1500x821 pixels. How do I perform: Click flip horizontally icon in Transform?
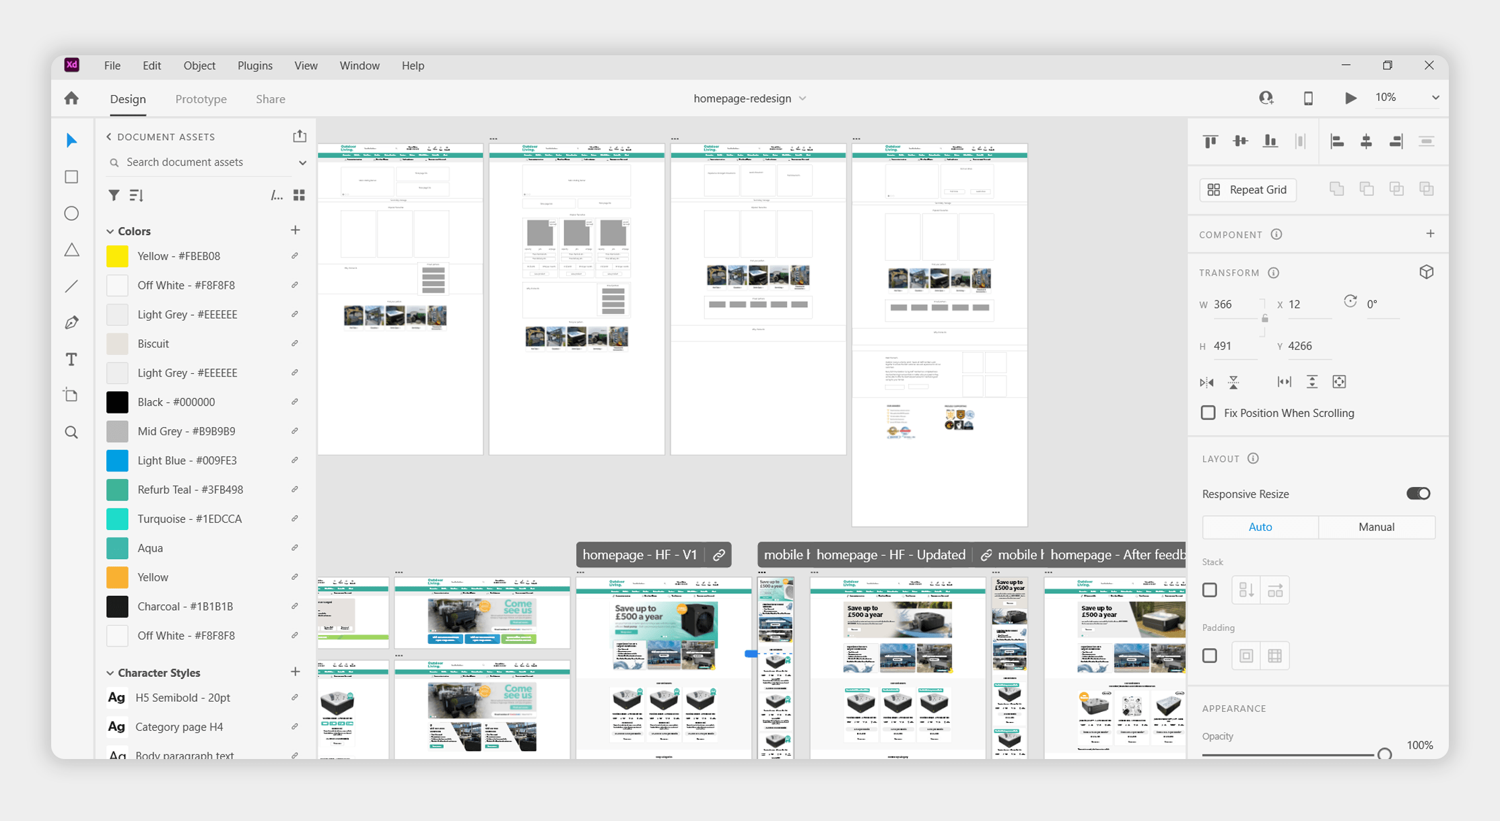click(x=1206, y=383)
